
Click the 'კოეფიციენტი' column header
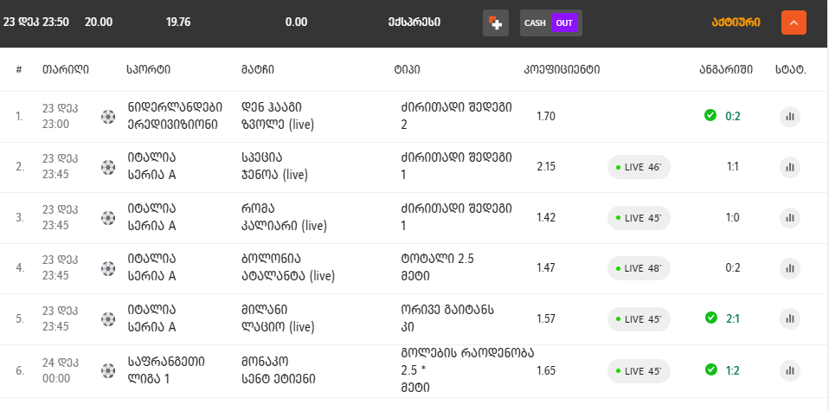[x=562, y=69]
